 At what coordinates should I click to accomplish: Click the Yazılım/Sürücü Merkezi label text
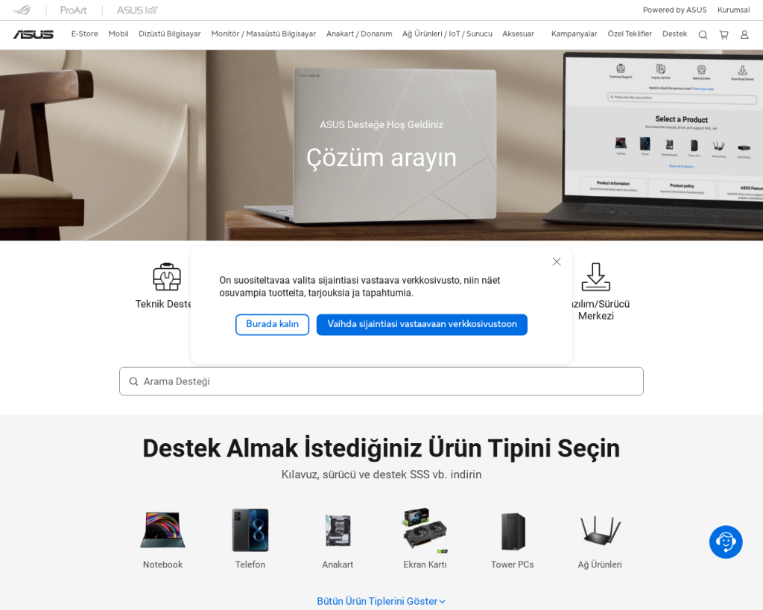pos(601,310)
